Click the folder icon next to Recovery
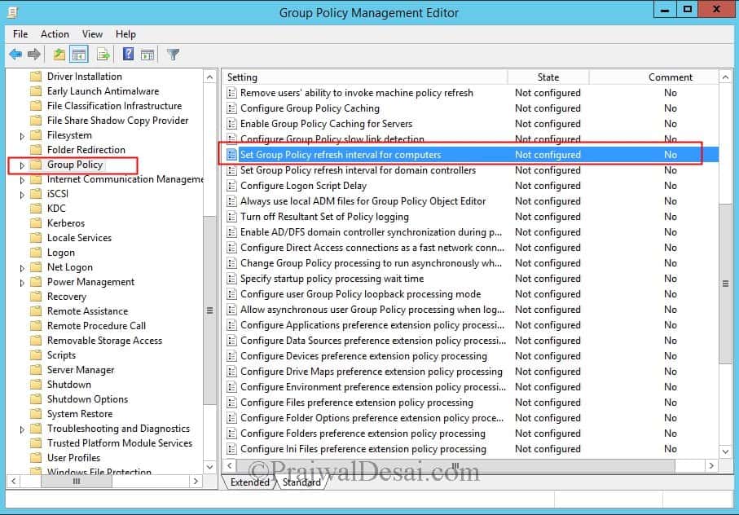The height and width of the screenshot is (515, 739). [36, 297]
